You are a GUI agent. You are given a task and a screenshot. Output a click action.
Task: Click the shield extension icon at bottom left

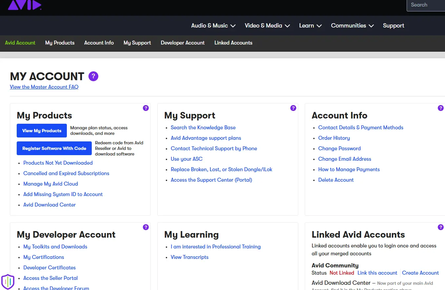click(8, 281)
